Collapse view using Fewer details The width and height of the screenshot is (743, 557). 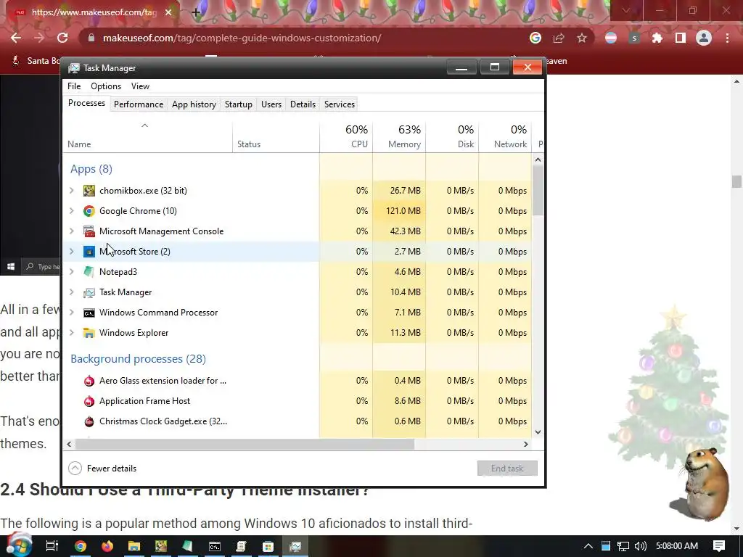(x=103, y=469)
